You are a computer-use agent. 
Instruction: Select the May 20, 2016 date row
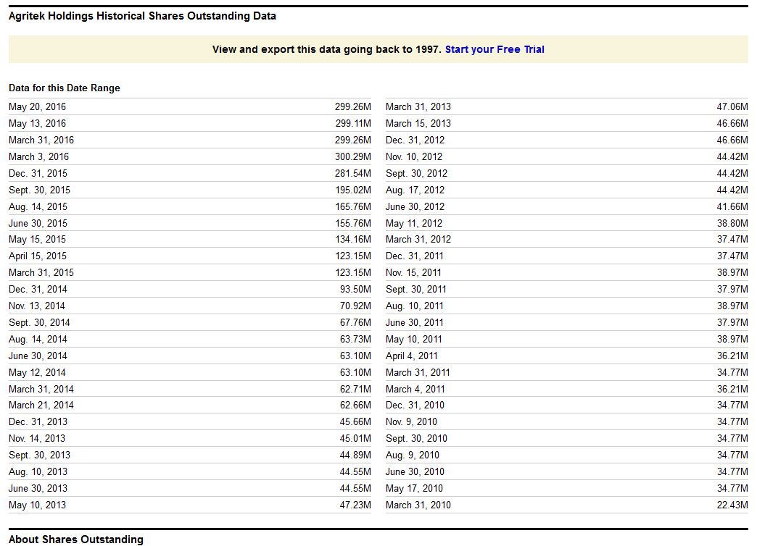pos(37,106)
